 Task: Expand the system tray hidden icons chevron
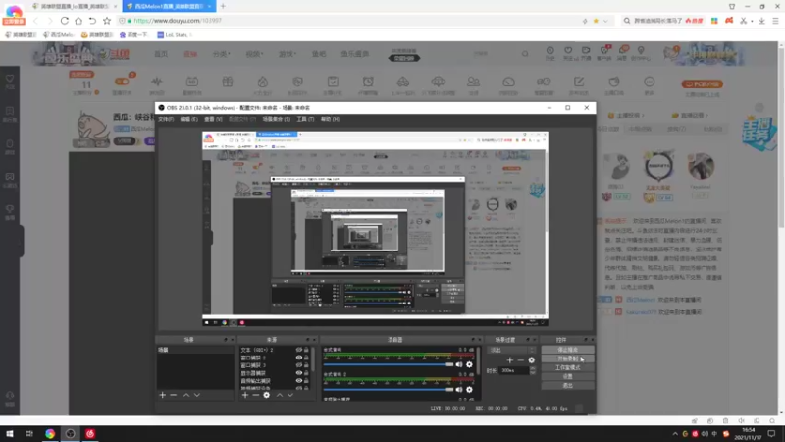pyautogui.click(x=675, y=434)
